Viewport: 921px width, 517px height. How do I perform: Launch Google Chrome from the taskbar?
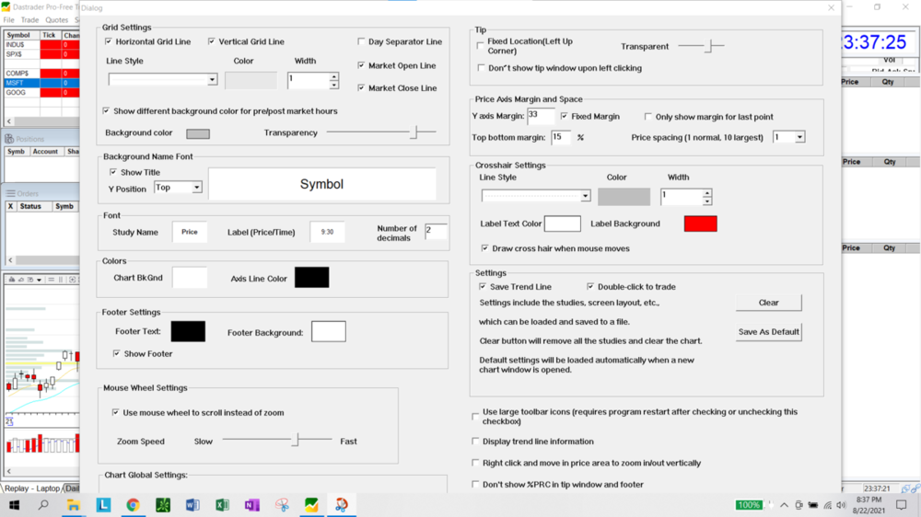point(133,505)
